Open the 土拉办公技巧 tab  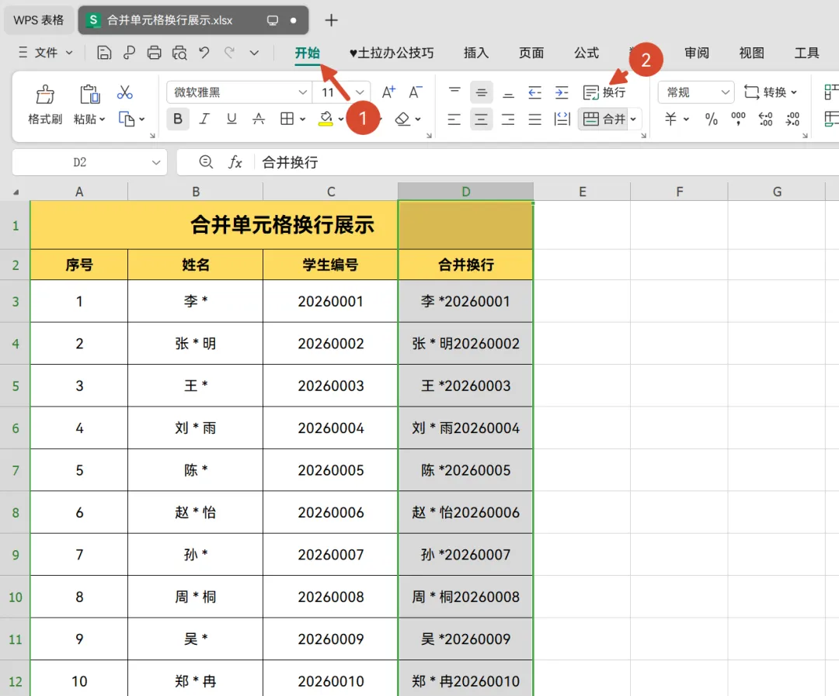[x=391, y=53]
